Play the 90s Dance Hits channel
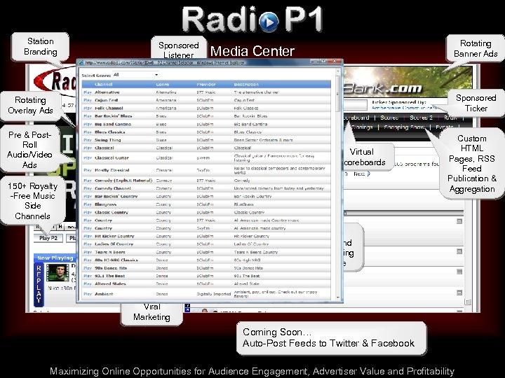This screenshot has width=505, height=378. [88, 268]
